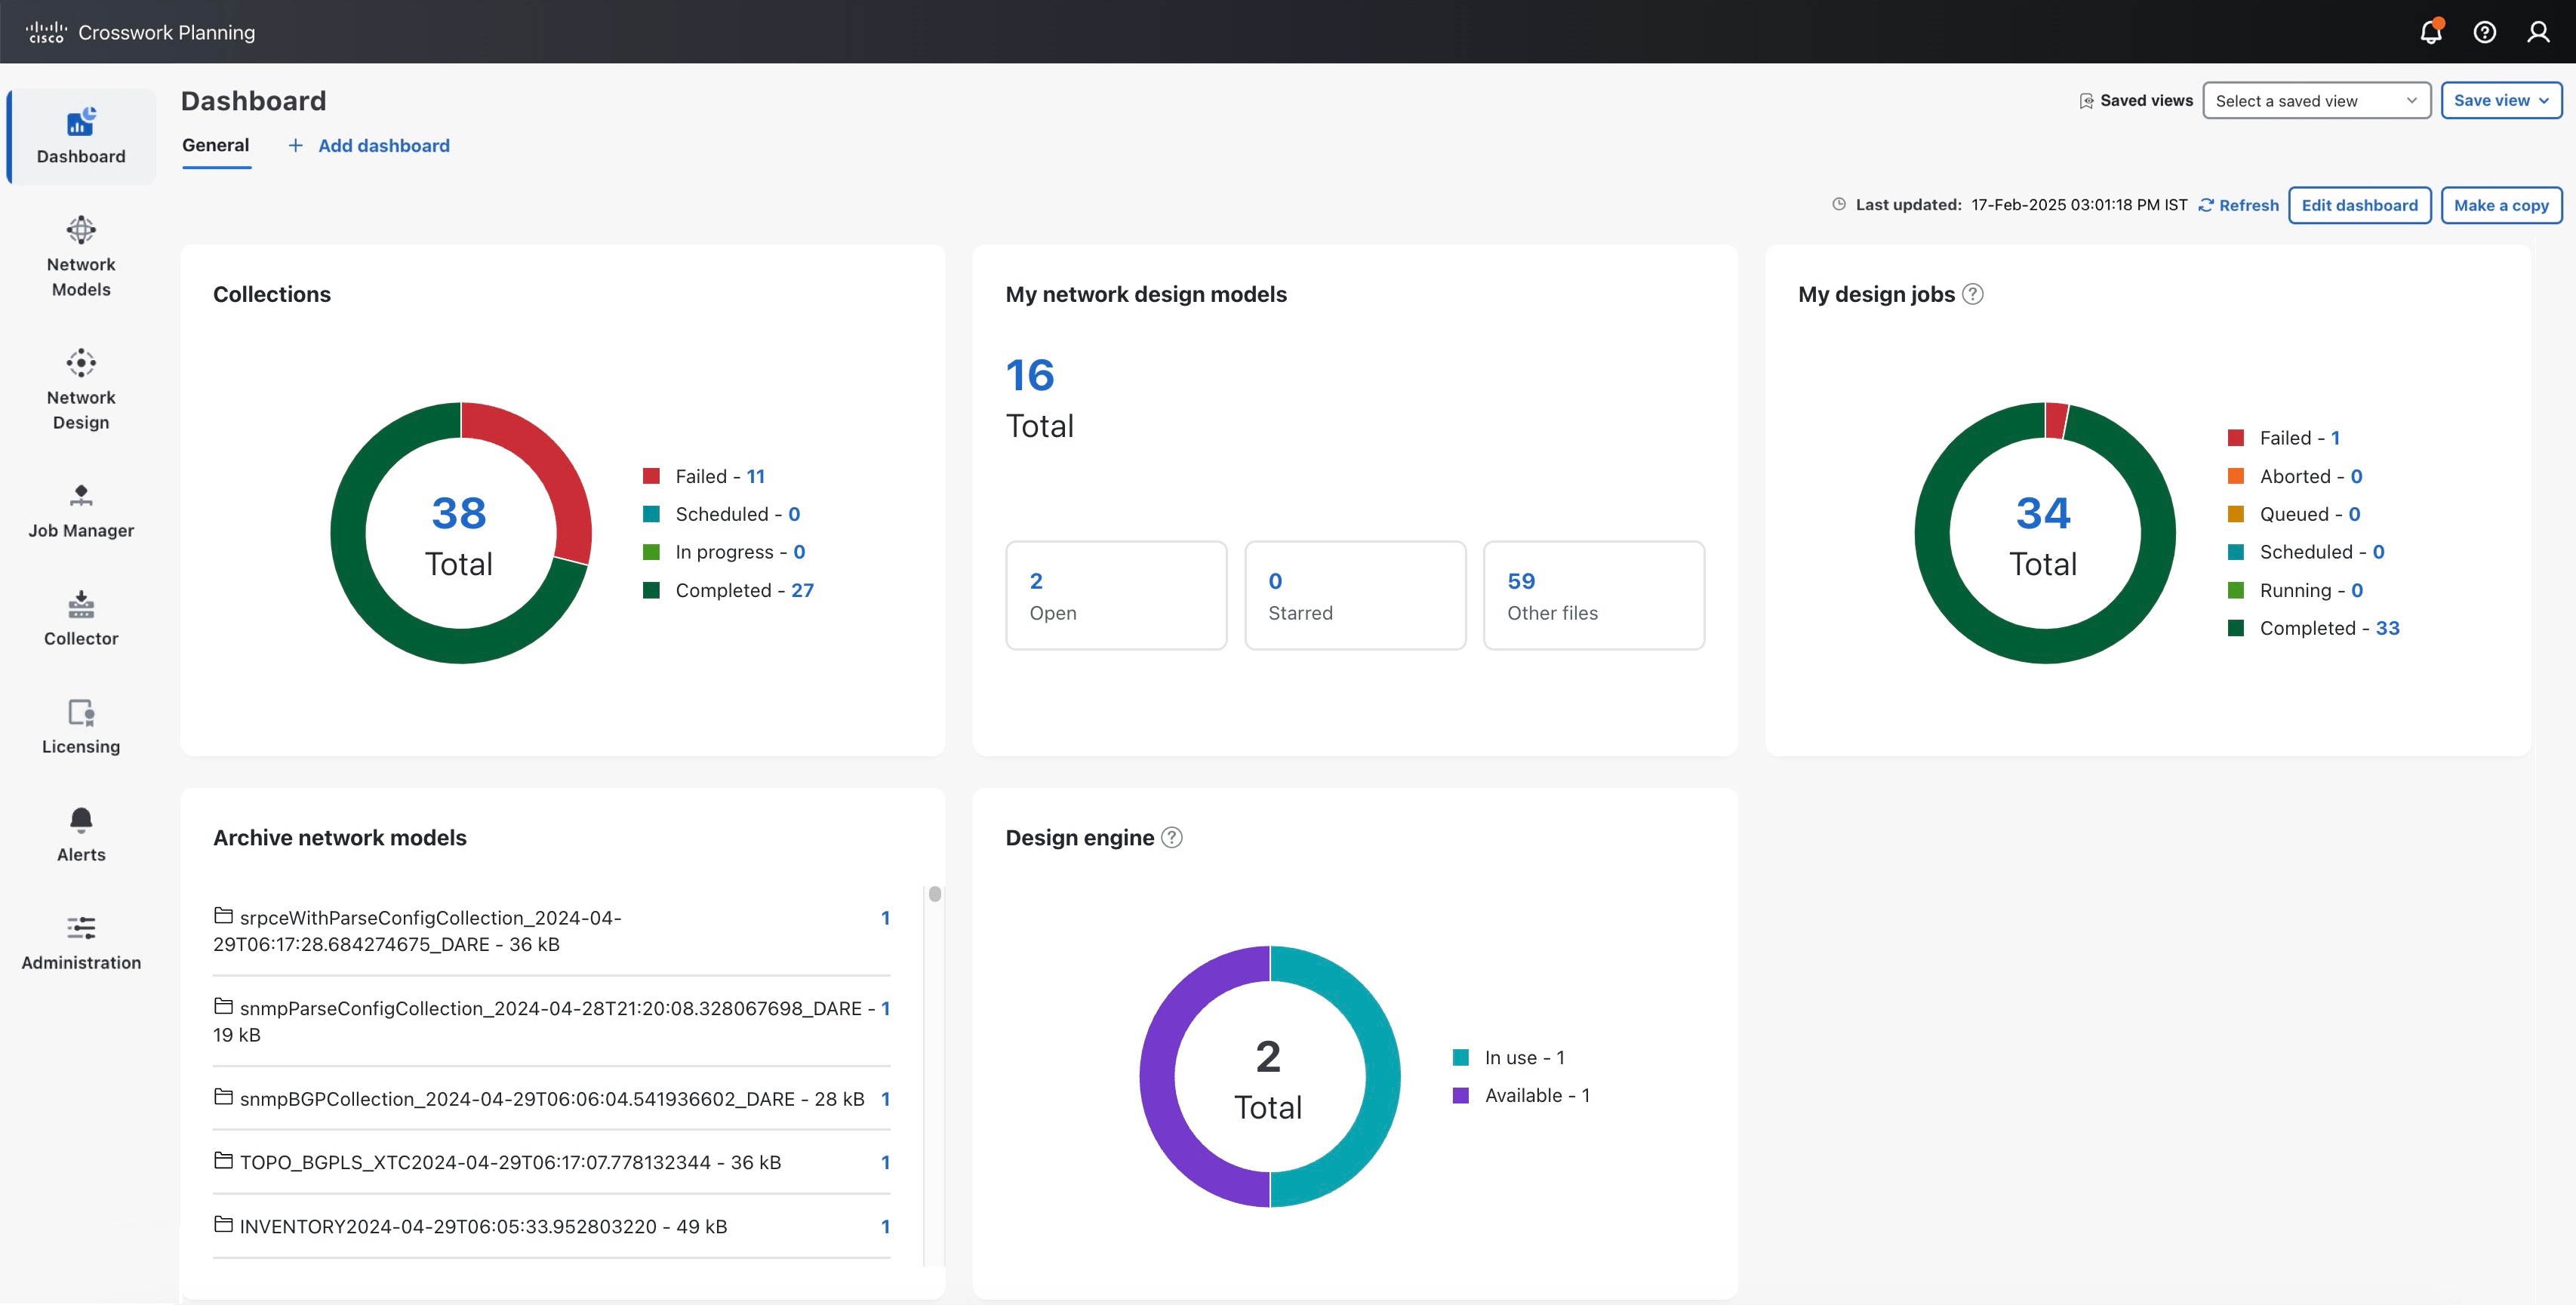Click Collections In progress count 0

(x=799, y=552)
